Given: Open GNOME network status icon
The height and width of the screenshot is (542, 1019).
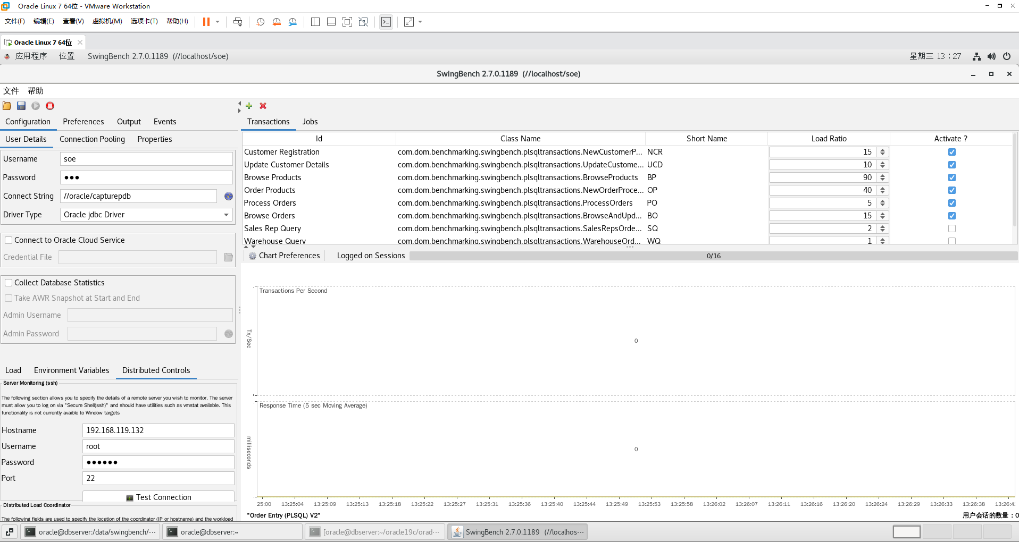Looking at the screenshot, I should tap(976, 56).
